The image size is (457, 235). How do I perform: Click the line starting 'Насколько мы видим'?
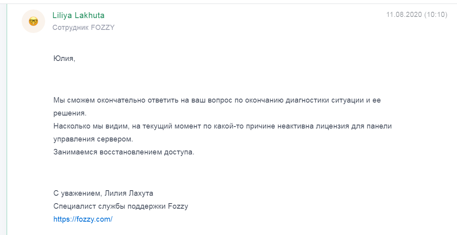coord(222,126)
